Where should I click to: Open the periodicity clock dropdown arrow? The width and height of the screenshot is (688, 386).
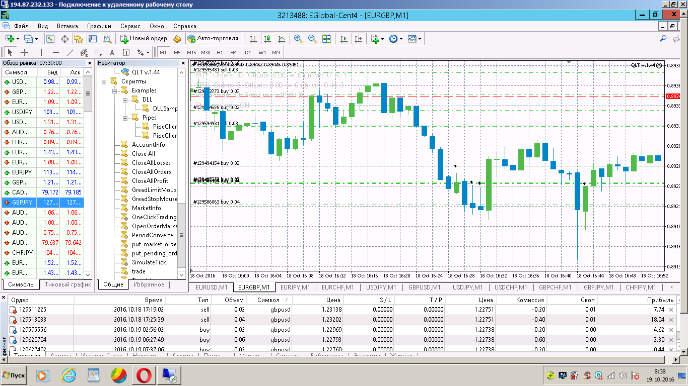(x=401, y=39)
